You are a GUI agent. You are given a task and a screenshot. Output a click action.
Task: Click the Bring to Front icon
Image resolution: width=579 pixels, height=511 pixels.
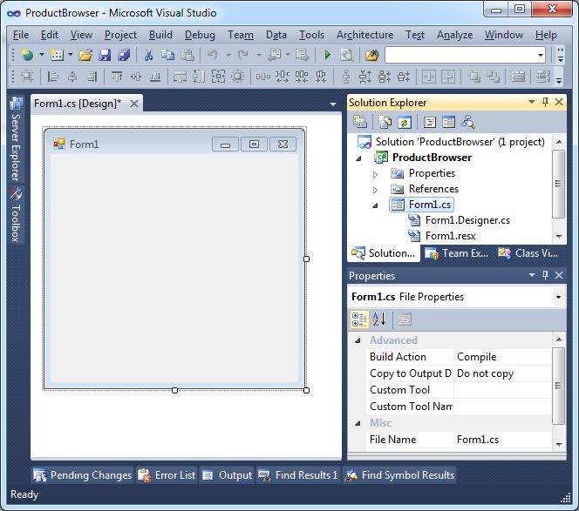coord(473,77)
